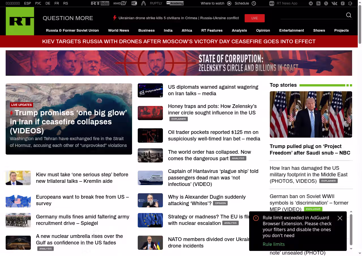Open the RT Index logo link
Screen dimensions: 362x256
click(x=100, y=3)
